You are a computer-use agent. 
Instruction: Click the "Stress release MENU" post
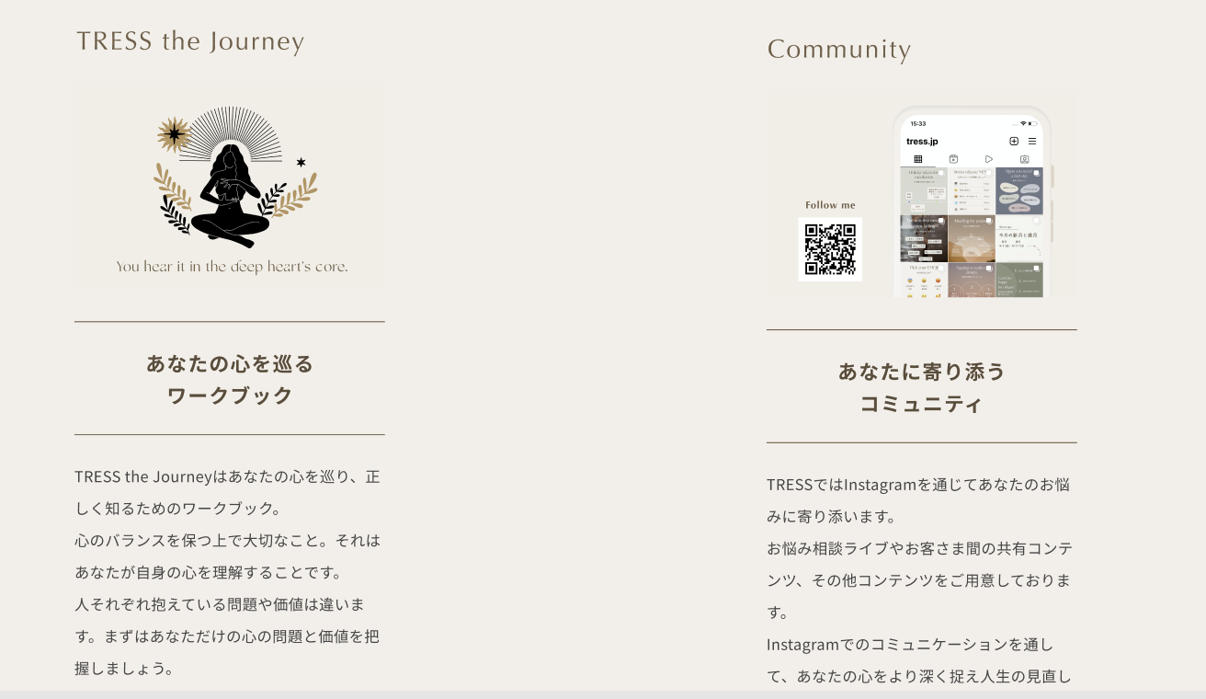(x=972, y=190)
